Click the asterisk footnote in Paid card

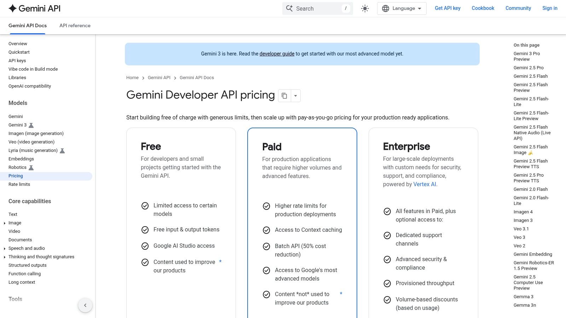coord(341,294)
